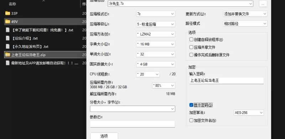
Task: Select file 最新地址及APP请发邮箱自动获取
Action: pyautogui.click(x=45, y=63)
